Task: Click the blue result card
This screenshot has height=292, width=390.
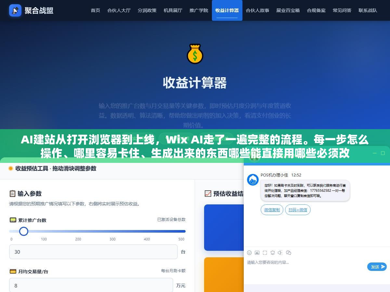Action: point(224,227)
